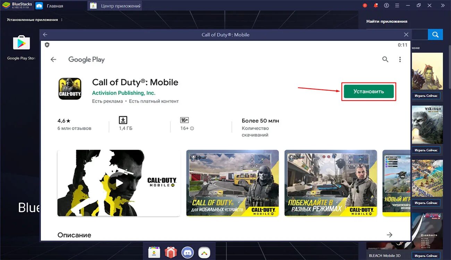Open the BlueStacks hamburger menu
Screen dimensions: 451x260
[x=397, y=6]
